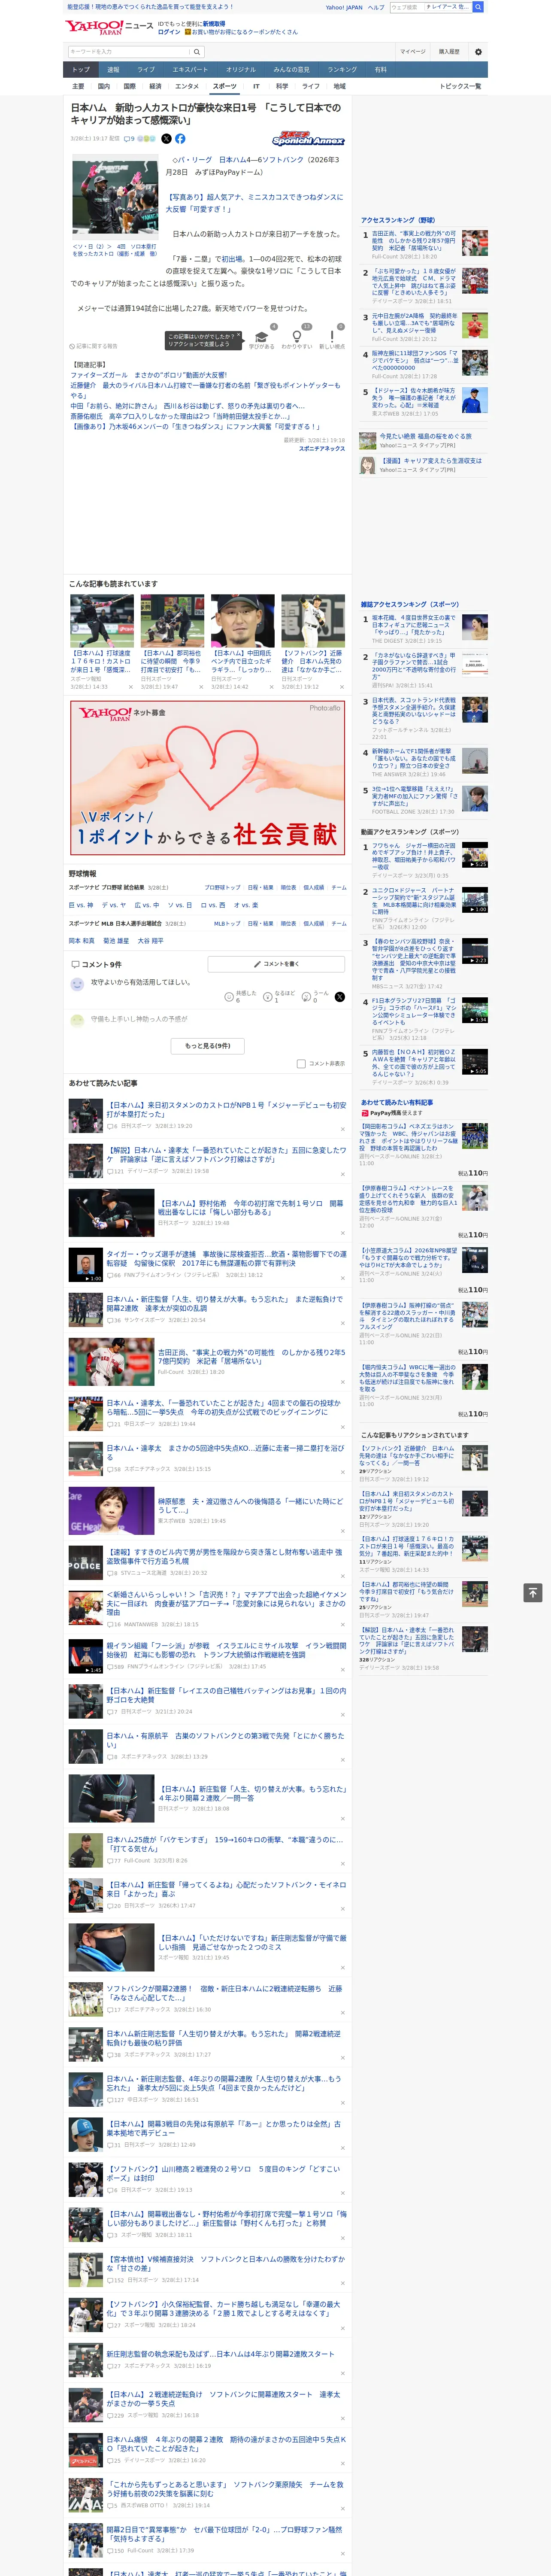Click the Sponichi Annex logo
This screenshot has height=2576, width=551.
(308, 139)
